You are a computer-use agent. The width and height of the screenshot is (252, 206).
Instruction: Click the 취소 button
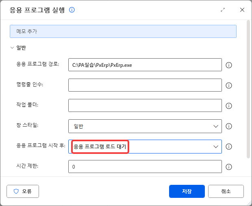pos(226,191)
